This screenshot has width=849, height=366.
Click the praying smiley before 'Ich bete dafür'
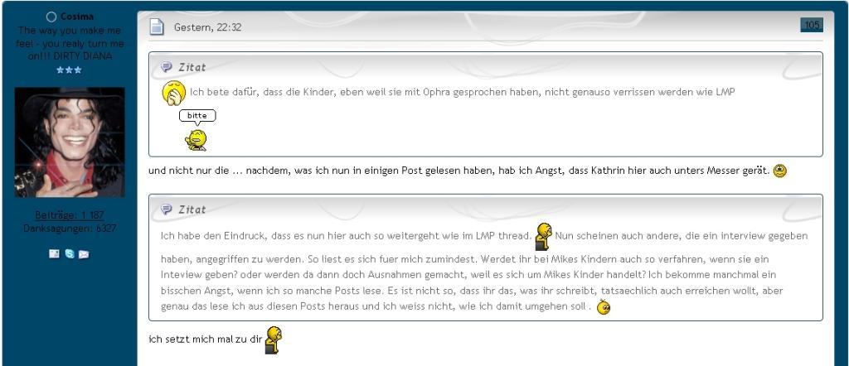coord(174,93)
